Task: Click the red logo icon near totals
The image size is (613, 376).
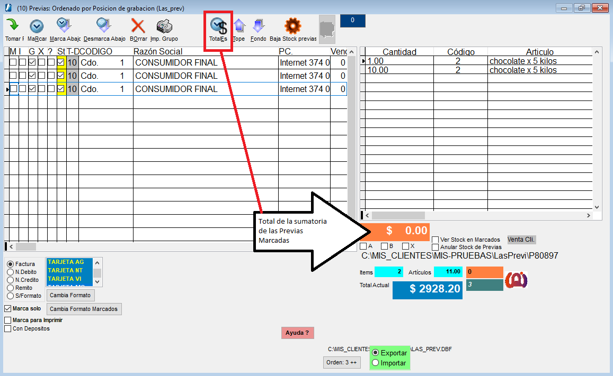Action: tap(516, 280)
